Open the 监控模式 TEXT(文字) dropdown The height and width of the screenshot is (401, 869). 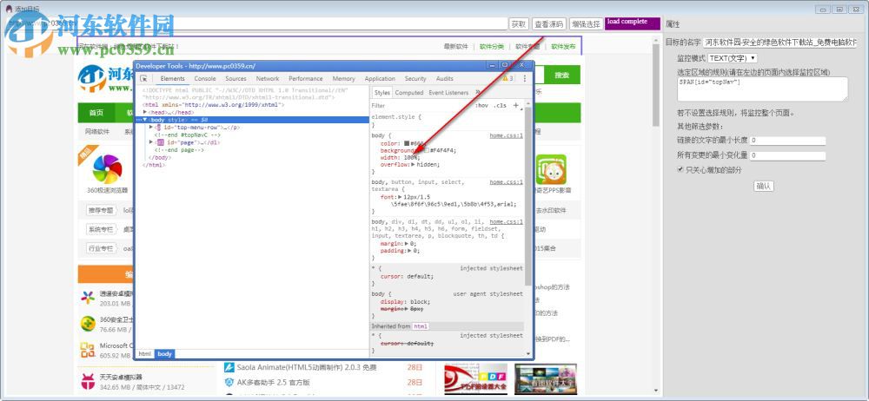tap(732, 58)
